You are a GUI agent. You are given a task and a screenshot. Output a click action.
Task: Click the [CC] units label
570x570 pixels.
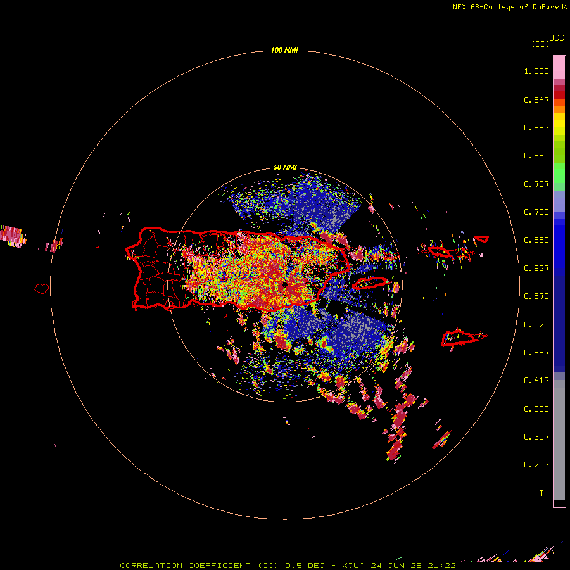coord(540,44)
